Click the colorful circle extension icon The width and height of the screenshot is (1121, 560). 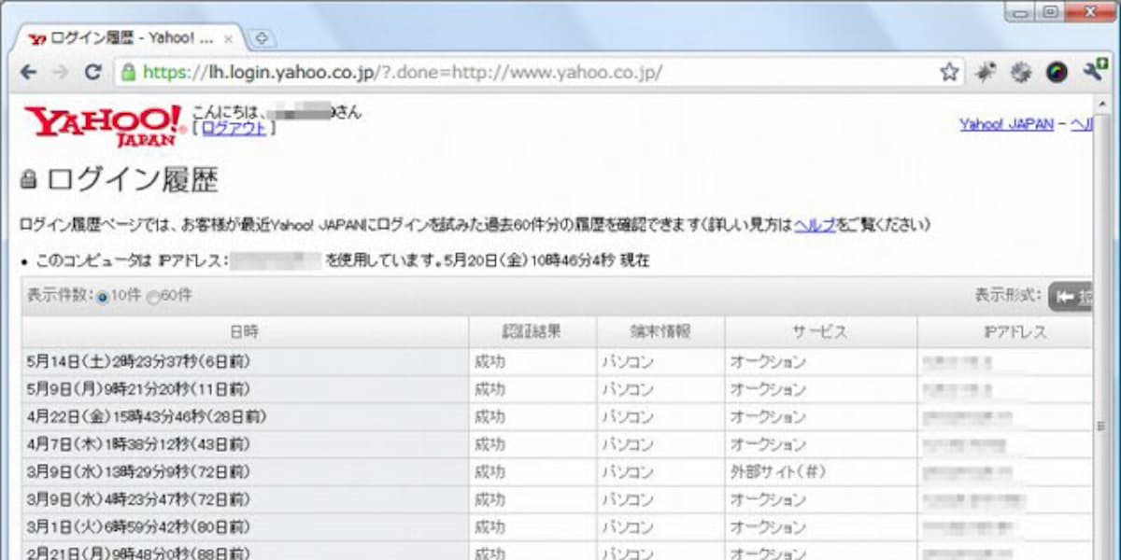1057,73
